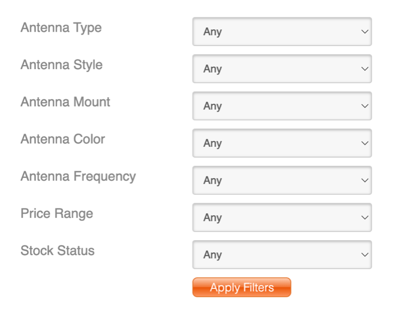Click the chevron arrow in Antenna Style
This screenshot has height=326, width=403.
pyautogui.click(x=364, y=69)
